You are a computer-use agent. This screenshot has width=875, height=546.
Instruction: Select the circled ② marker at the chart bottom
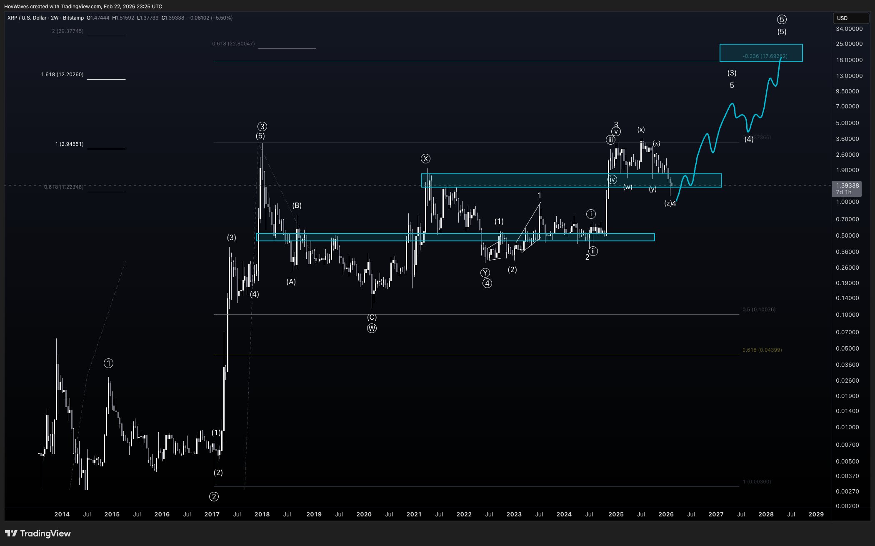pos(214,496)
